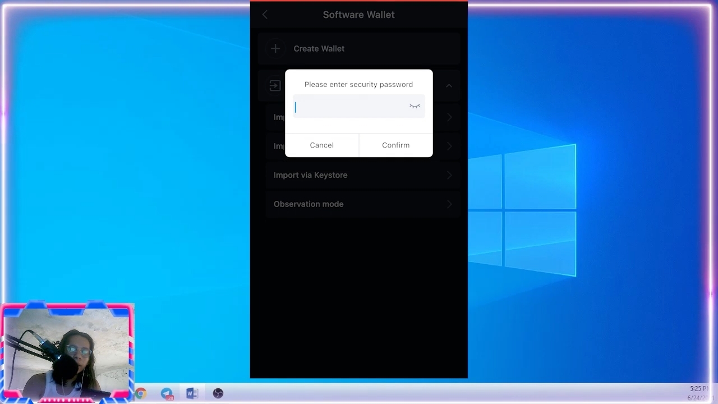Viewport: 718px width, 404px height.
Task: Focus the security password input field
Action: pos(351,107)
